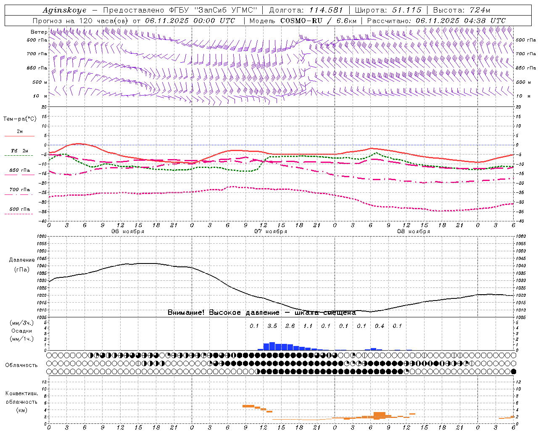Viewport: 538px width, 431px height.
Task: Click the dotted pink swatch under legend "500 гПа"
Action: tap(19, 214)
